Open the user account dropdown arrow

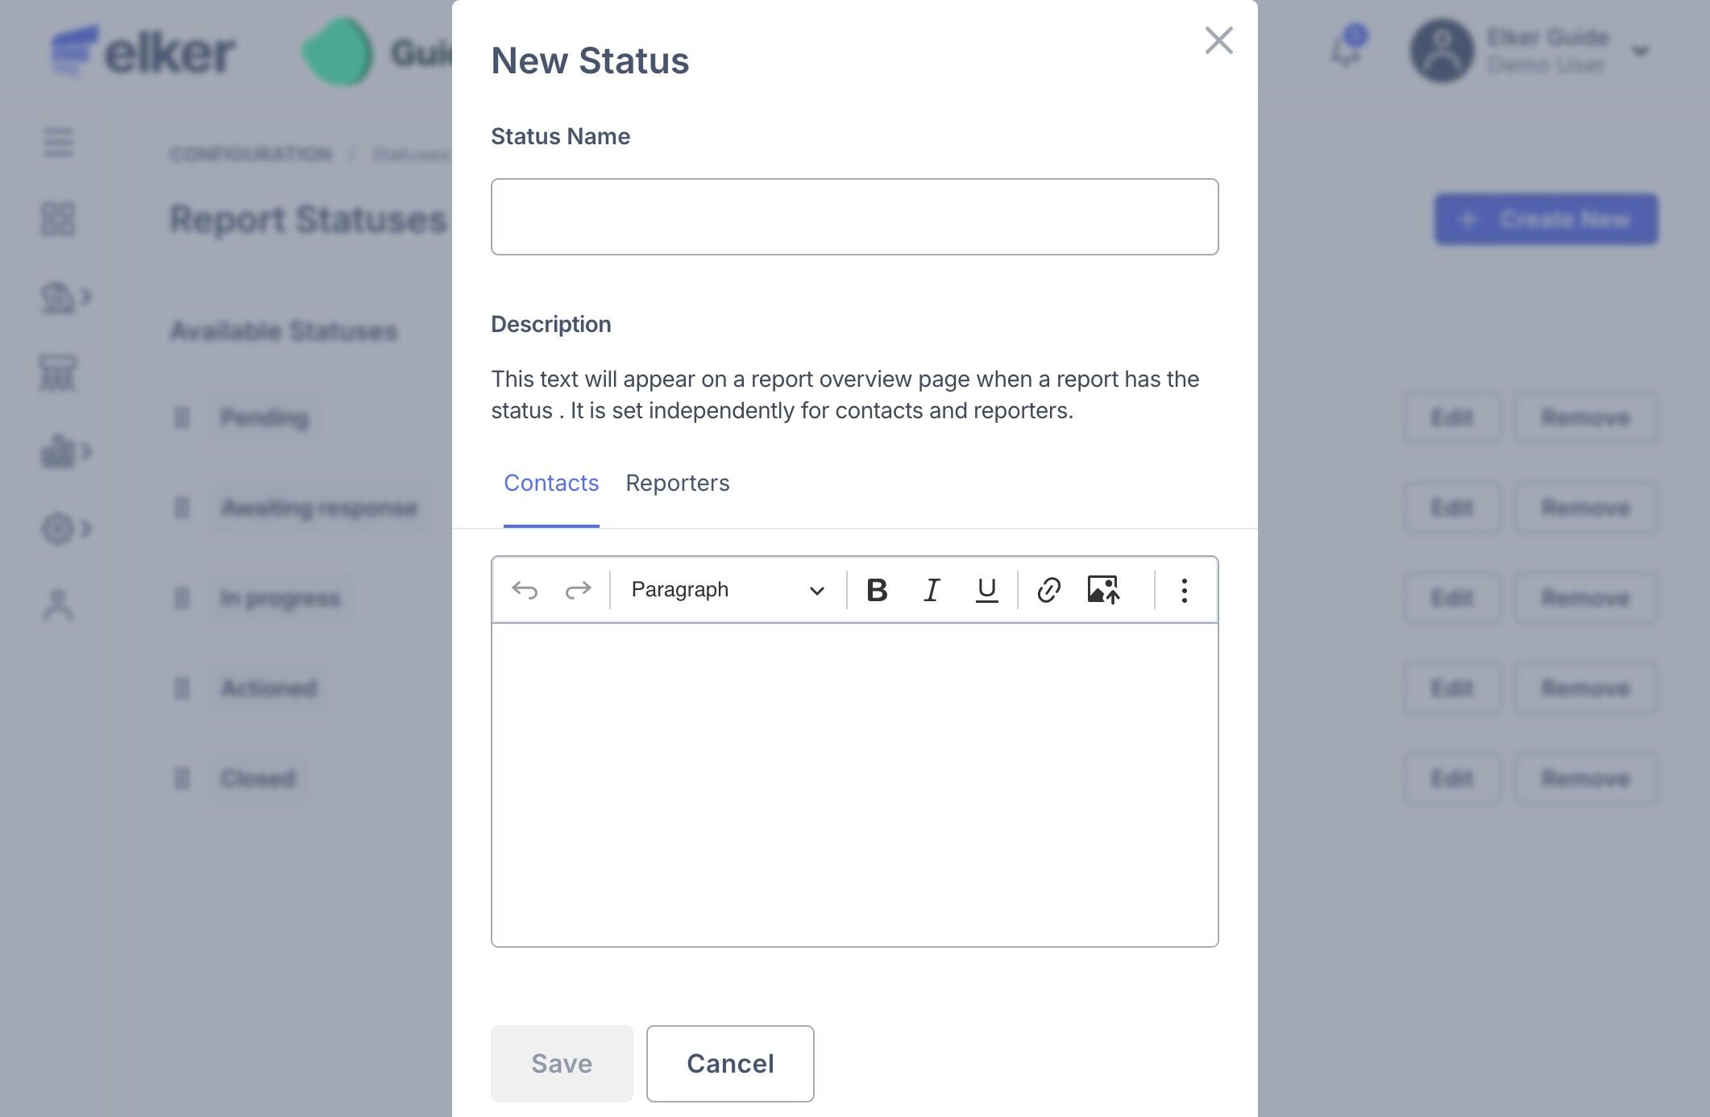pos(1640,52)
